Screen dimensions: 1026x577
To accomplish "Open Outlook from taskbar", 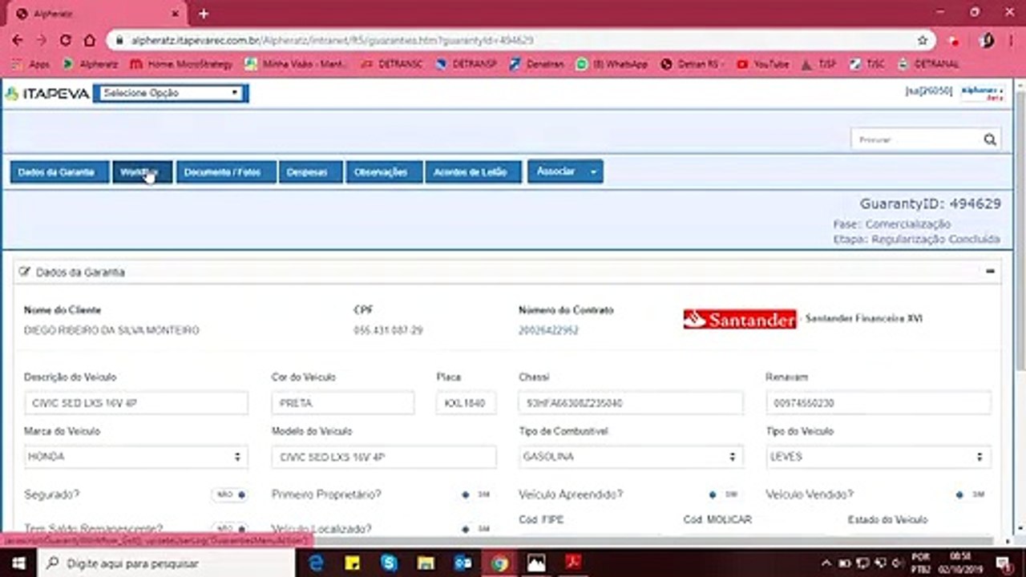I will tap(463, 563).
